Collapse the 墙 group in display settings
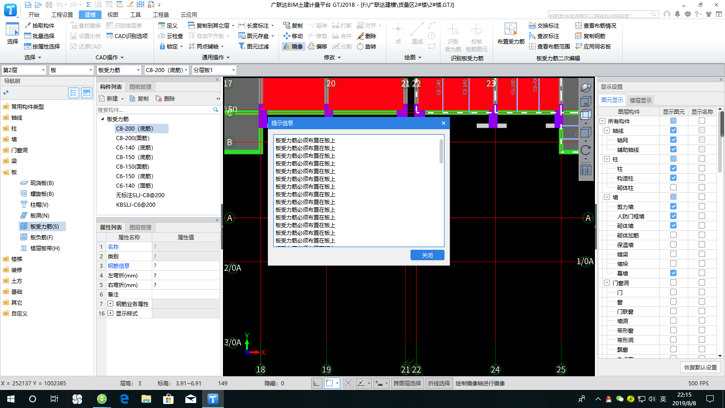The height and width of the screenshot is (408, 725). 607,197
